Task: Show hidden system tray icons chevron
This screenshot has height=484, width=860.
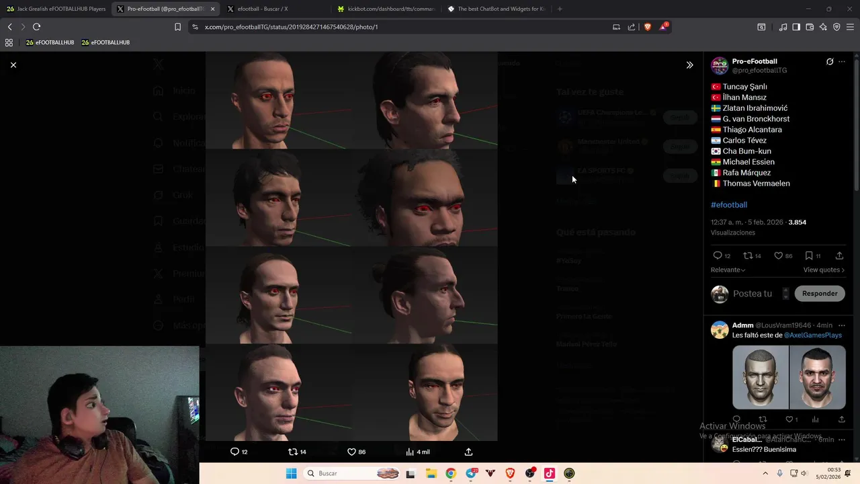Action: [766, 473]
